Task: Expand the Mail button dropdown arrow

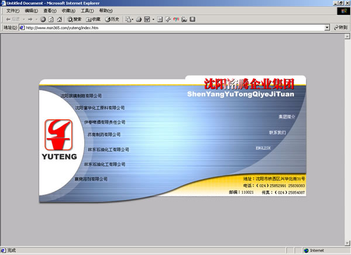Action: [133, 19]
